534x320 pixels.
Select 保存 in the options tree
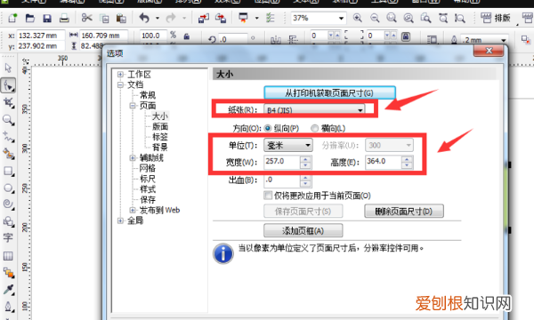pyautogui.click(x=148, y=200)
